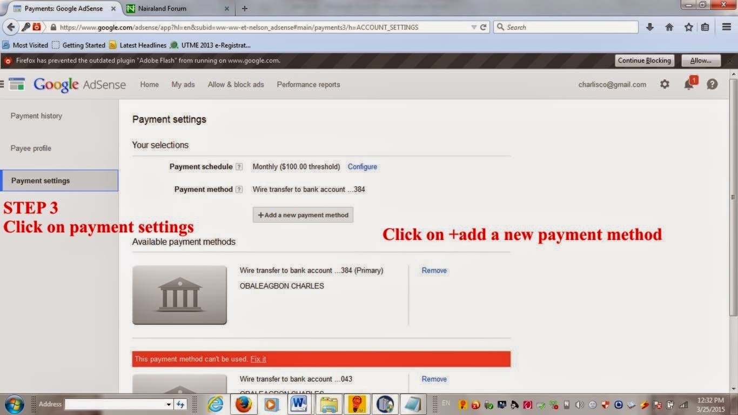Open the Most Visited bookmarks

pos(25,45)
